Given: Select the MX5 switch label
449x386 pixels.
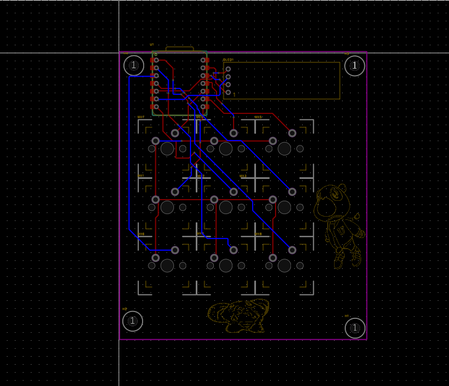Looking at the screenshot, I should tap(257, 117).
